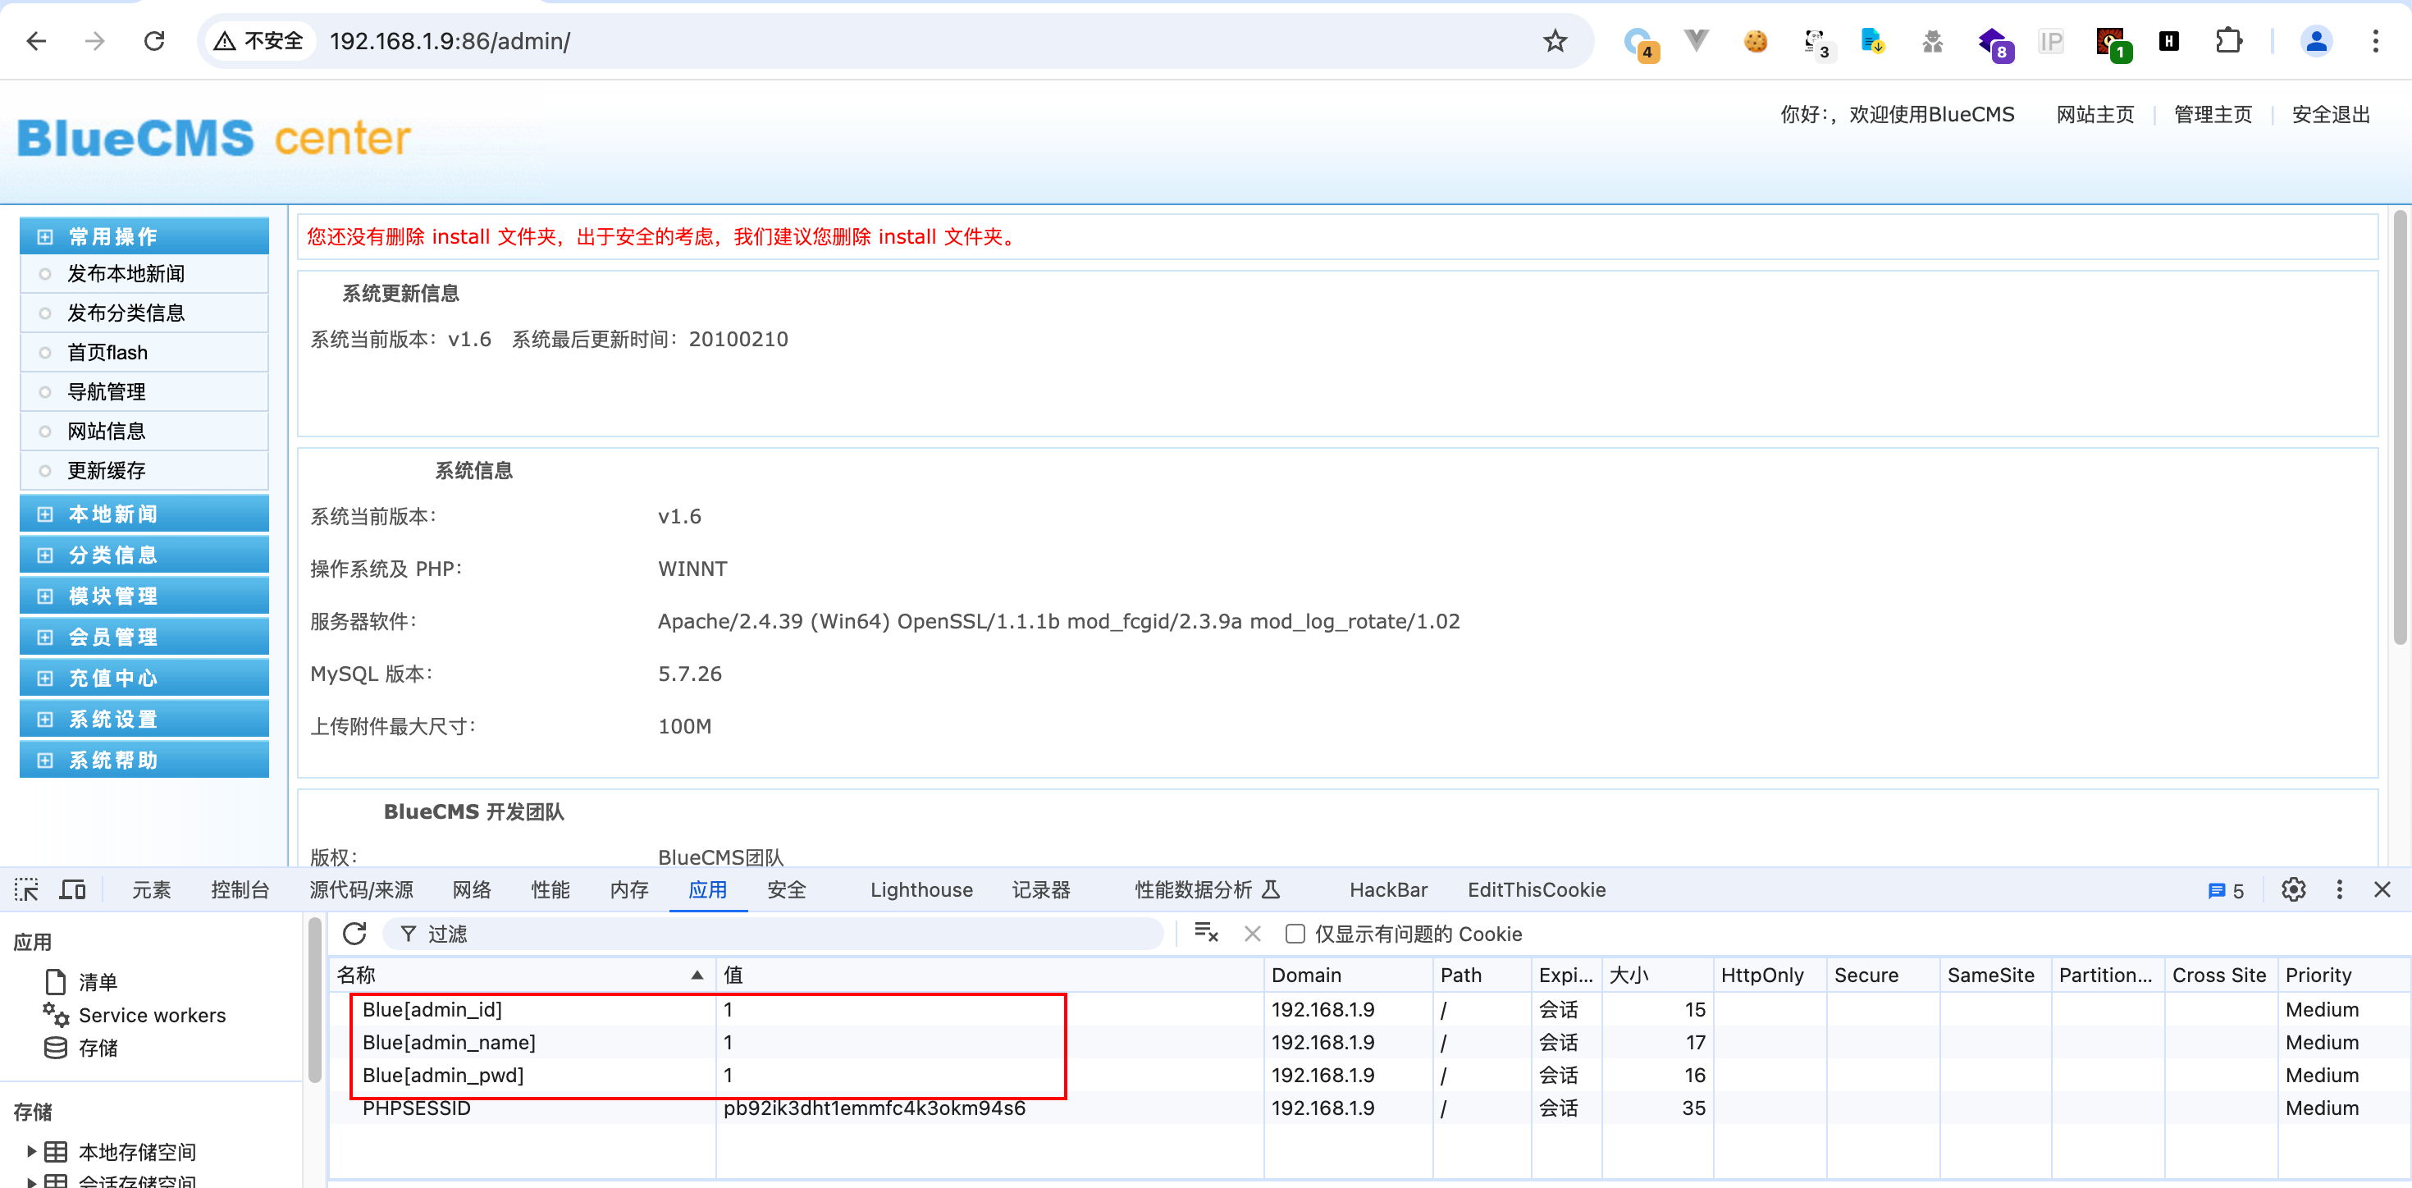The image size is (2412, 1188).
Task: Open the cookie extension icon
Action: 1756,41
